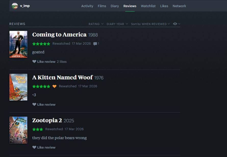View the 2 likes on Coming to America review
This screenshot has height=157, width=227.
[62, 62]
